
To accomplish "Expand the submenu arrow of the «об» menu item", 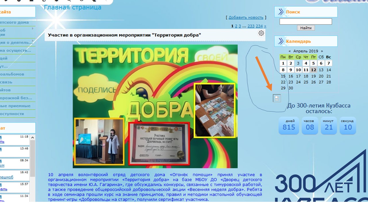I will [x=33, y=28].
